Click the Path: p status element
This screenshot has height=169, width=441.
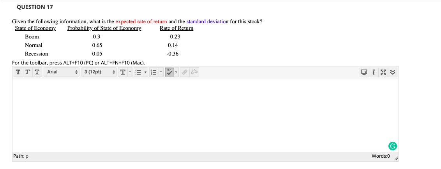pyautogui.click(x=21, y=156)
